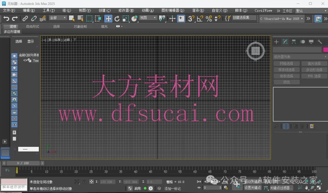Click timeline frame 50 marker
This screenshot has width=328, height=193.
coord(165,171)
